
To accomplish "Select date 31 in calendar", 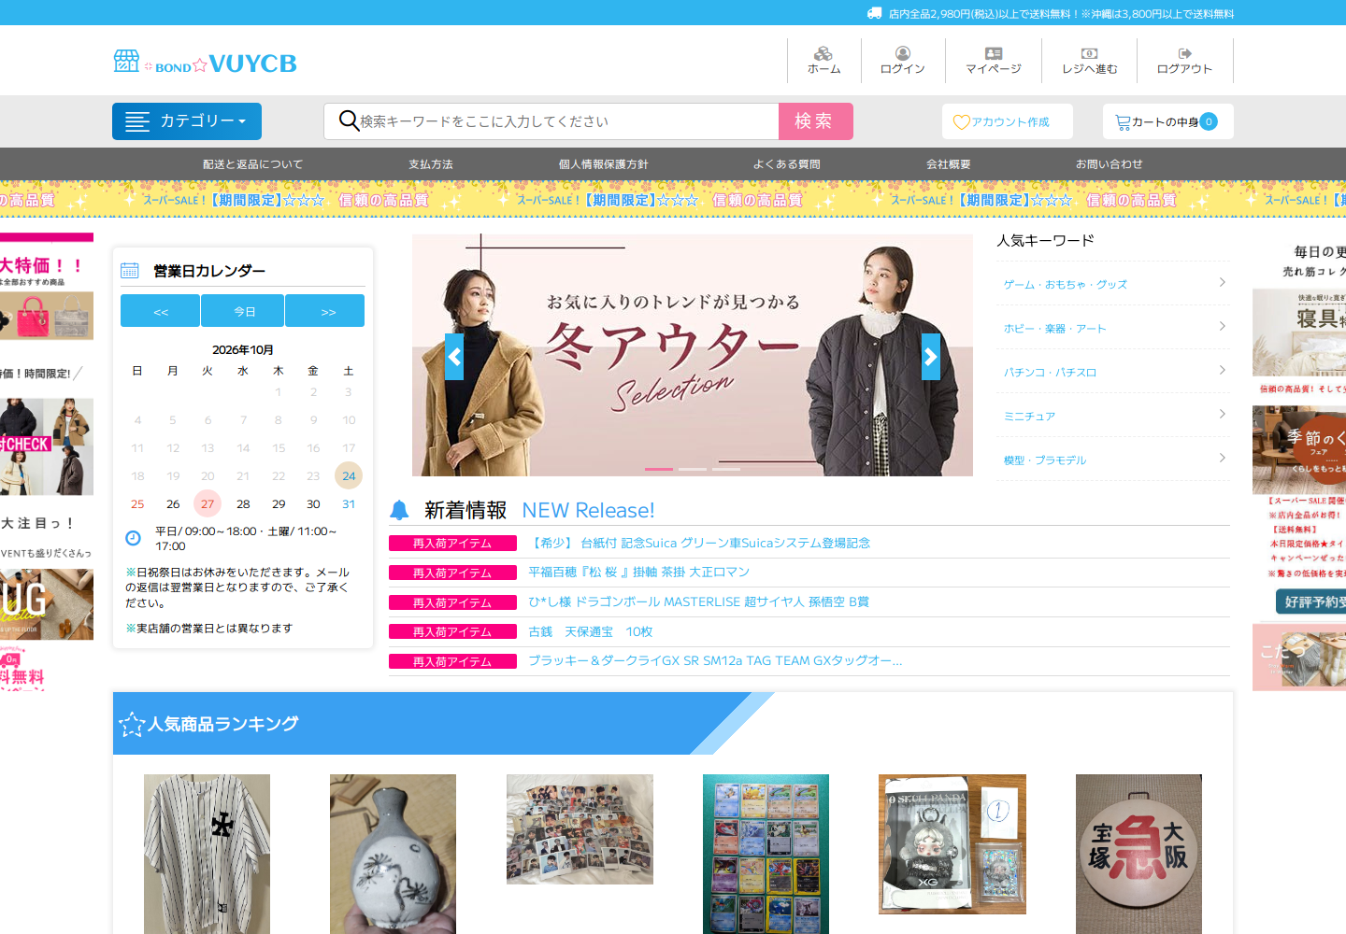I will 349,503.
